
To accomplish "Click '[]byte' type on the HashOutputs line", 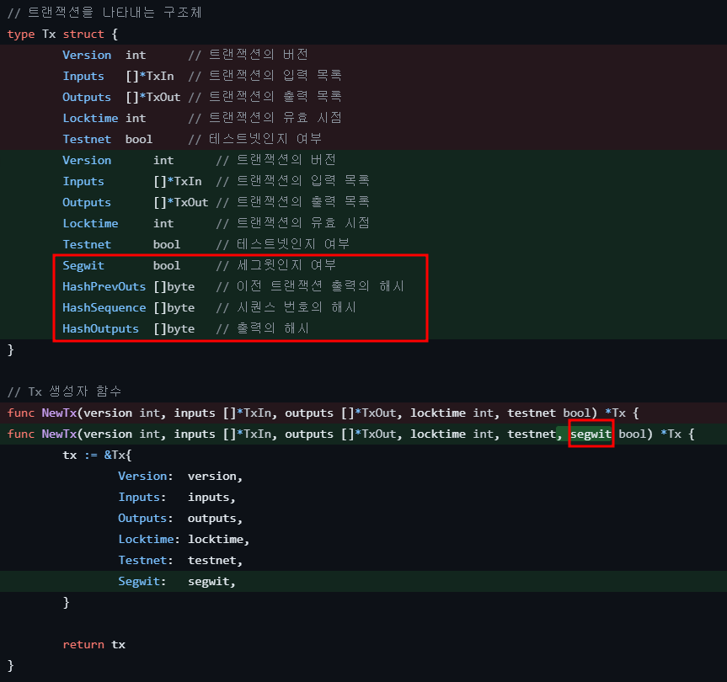I will tap(174, 329).
